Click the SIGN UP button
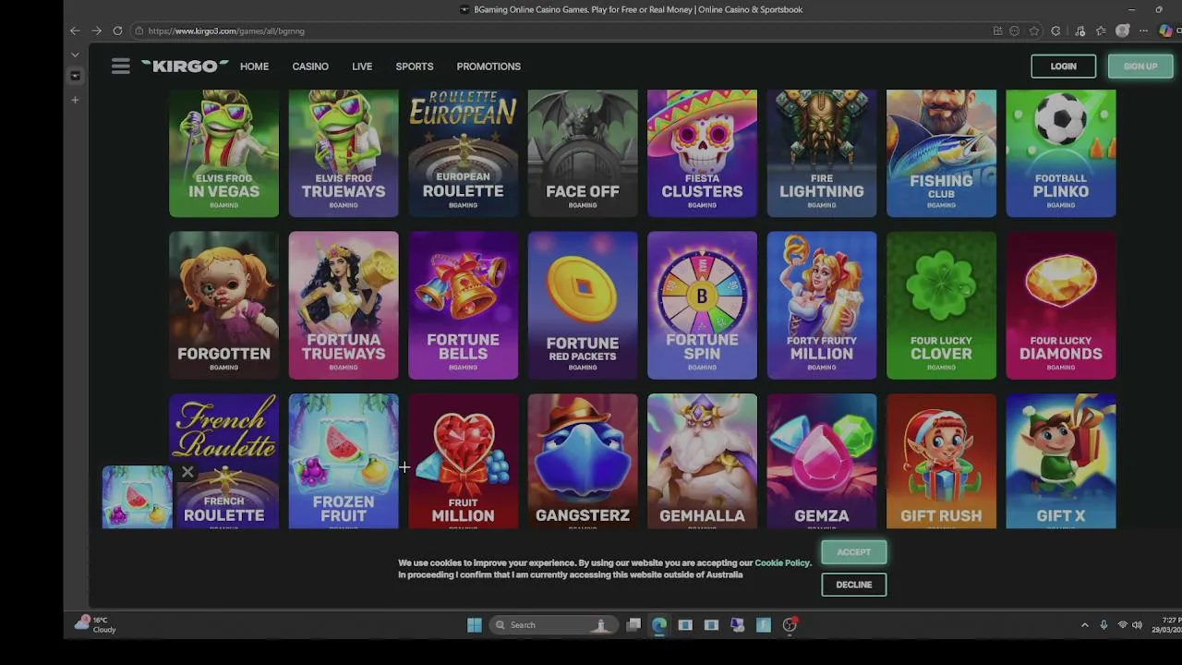The image size is (1182, 665). tap(1140, 66)
